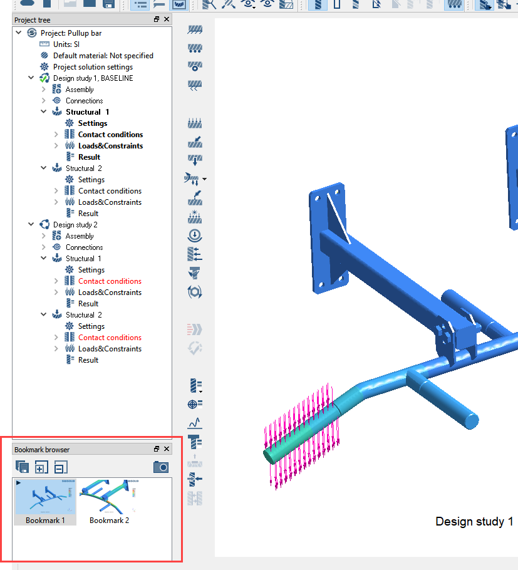Click the eye icon with dropdown in top toolbar
The width and height of the screenshot is (518, 570).
pos(249,4)
